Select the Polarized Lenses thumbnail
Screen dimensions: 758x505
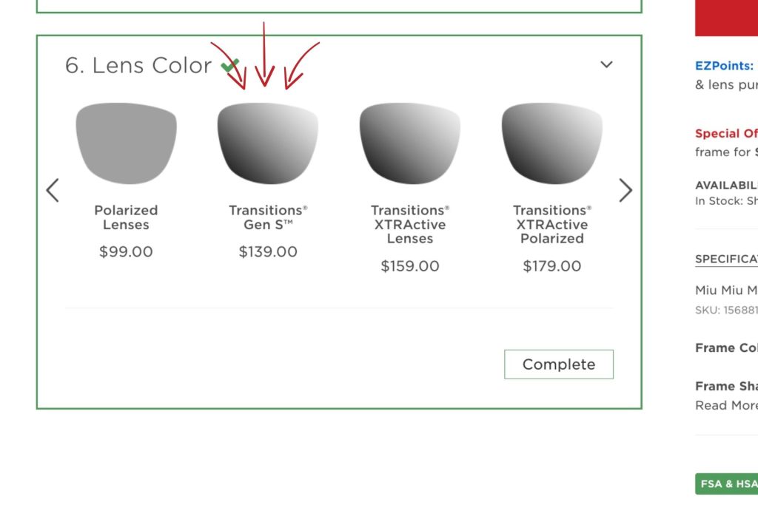(126, 143)
